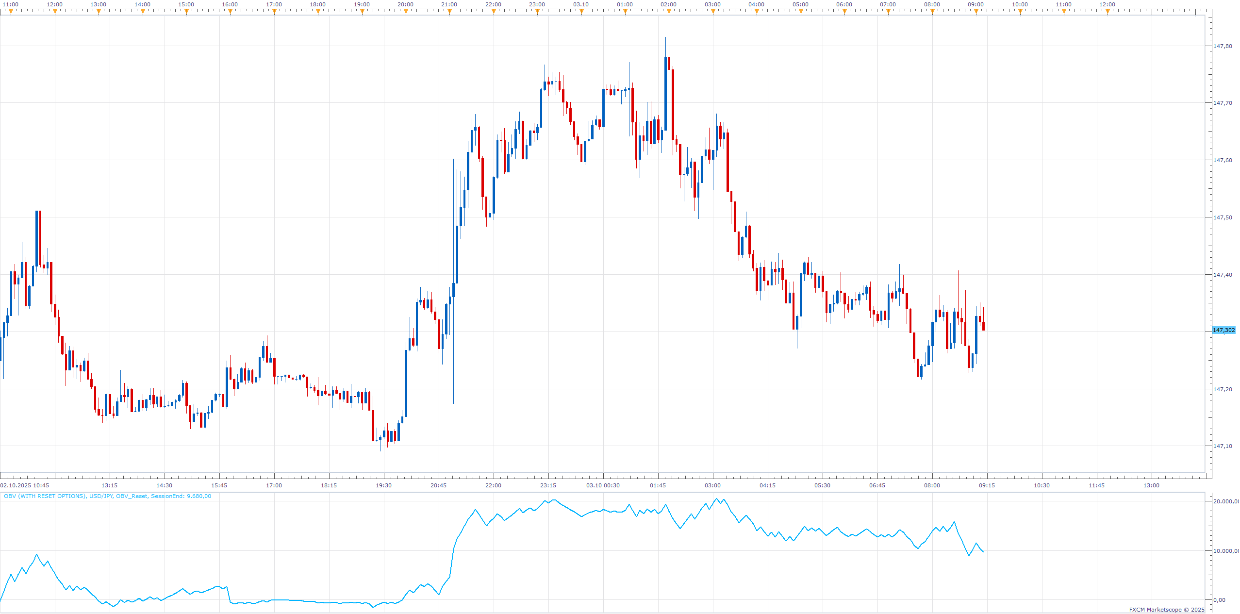Select the orange marker at 01:00
Image resolution: width=1240 pixels, height=614 pixels.
625,12
